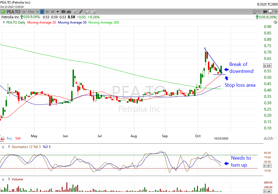Open the Arith scale dropdown

(270, 139)
